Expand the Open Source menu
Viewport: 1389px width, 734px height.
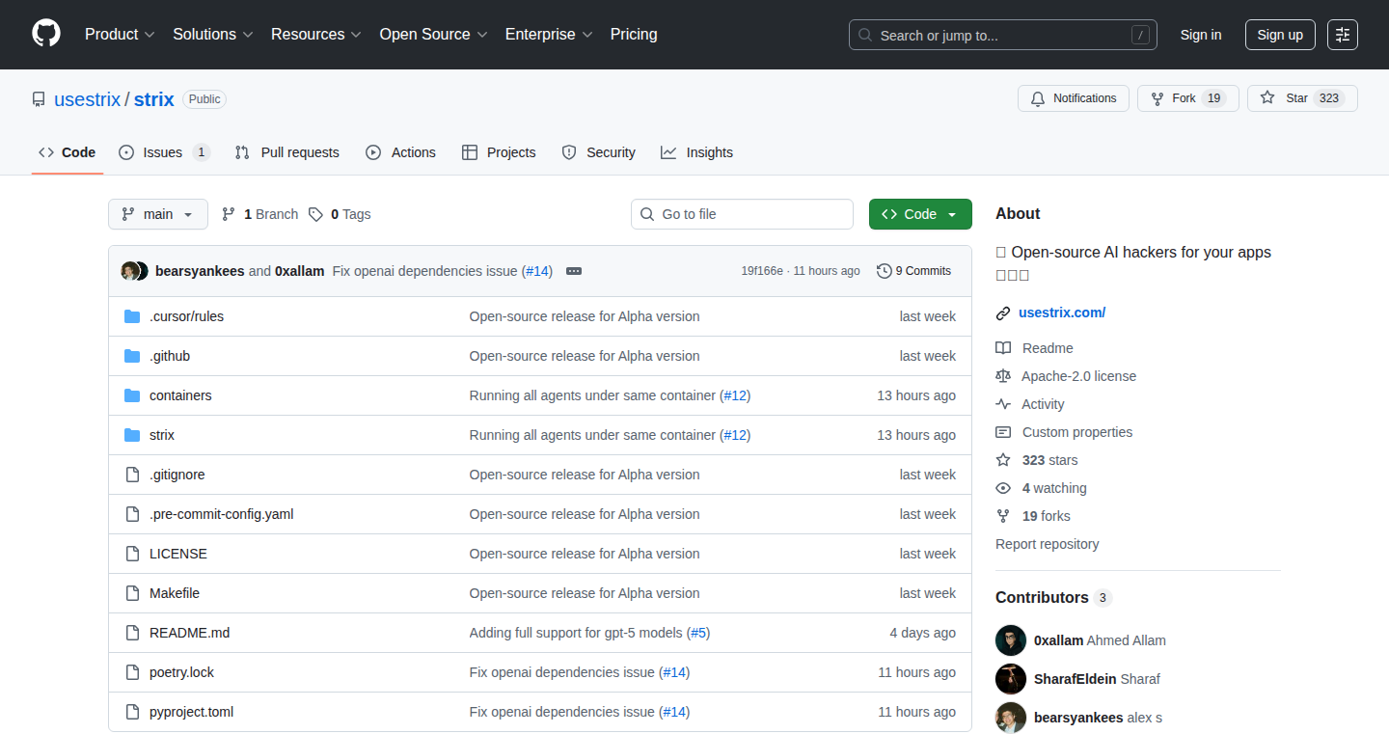pyautogui.click(x=433, y=34)
